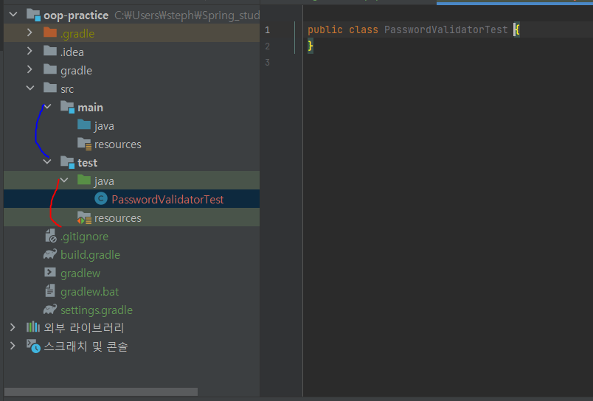This screenshot has height=401, width=593.
Task: Select the .idea folder label
Action: click(x=72, y=52)
